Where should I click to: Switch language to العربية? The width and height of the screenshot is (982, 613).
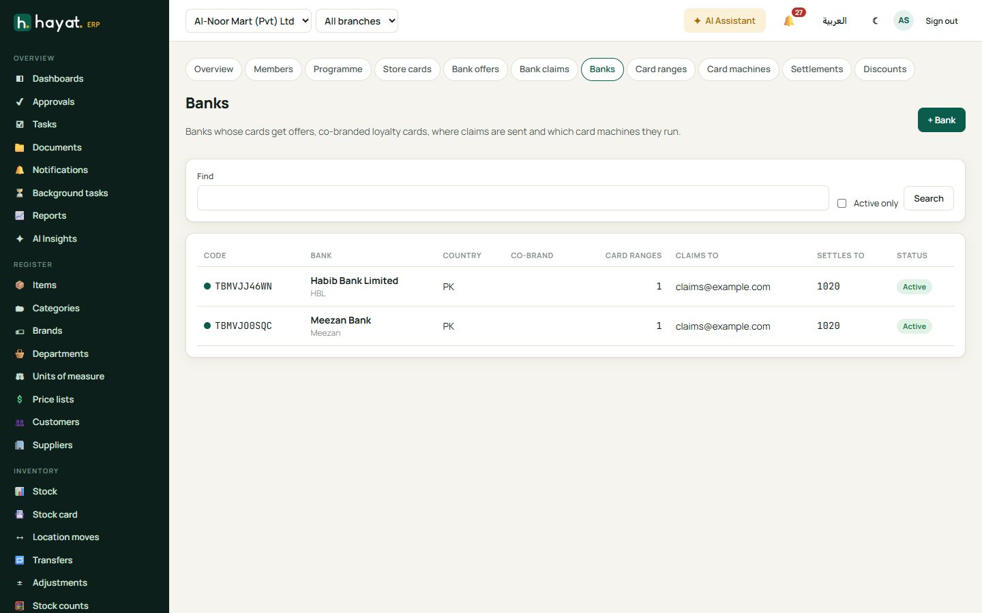click(x=834, y=21)
